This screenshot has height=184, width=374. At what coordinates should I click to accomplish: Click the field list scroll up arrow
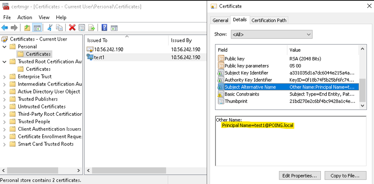(362, 49)
